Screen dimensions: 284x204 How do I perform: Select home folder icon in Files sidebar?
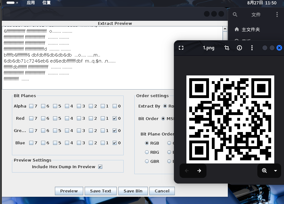pyautogui.click(x=237, y=29)
